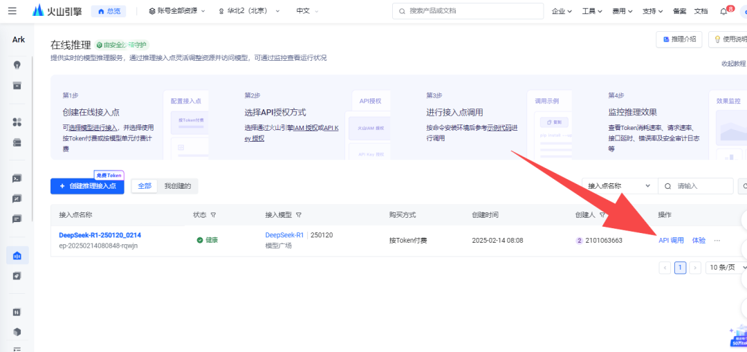
Task: Click the chart-line message sidebar icon
Action: [x=17, y=199]
